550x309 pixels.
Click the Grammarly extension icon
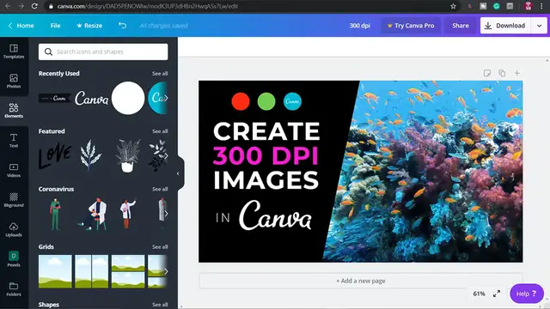(497, 6)
